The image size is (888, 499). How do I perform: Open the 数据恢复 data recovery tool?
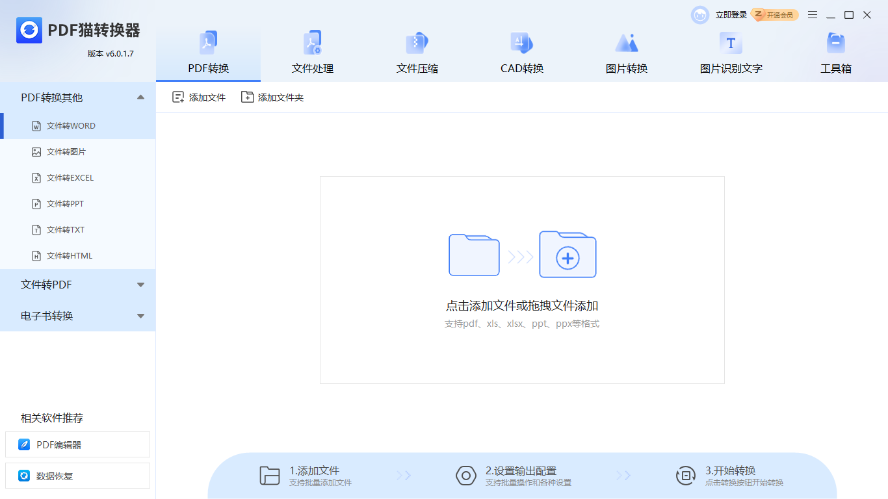point(77,476)
